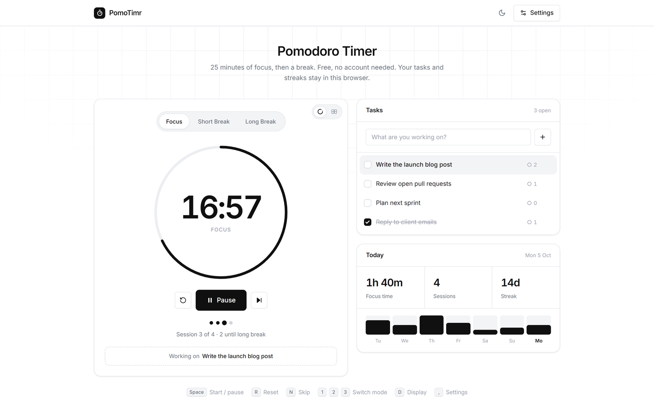Check off Review open pull requests
The image size is (654, 409).
coord(368,184)
